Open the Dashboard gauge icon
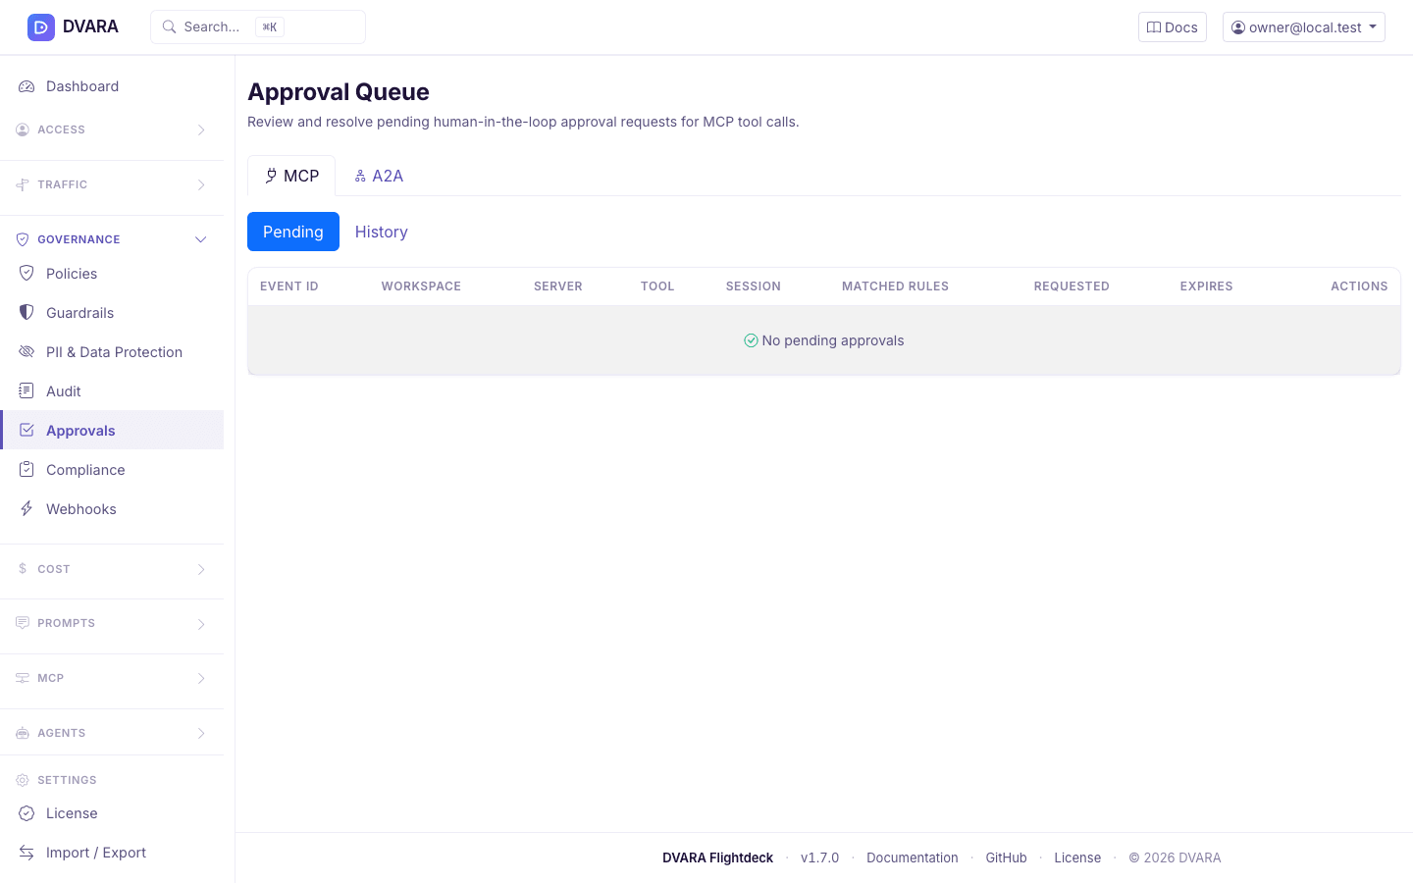The height and width of the screenshot is (883, 1413). pos(26,86)
